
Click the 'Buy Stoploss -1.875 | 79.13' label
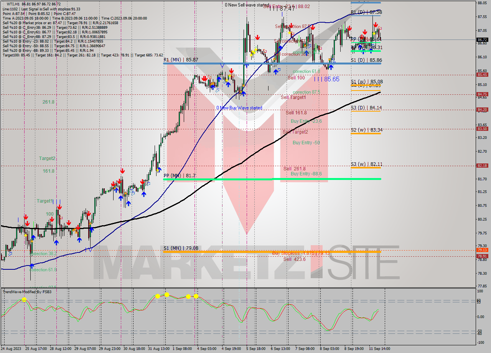[x=301, y=253]
